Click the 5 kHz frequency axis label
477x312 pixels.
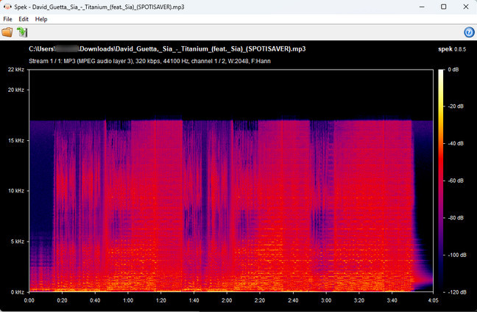[x=17, y=242]
